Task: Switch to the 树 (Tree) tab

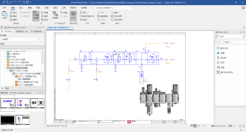Action: [x=2, y=88]
